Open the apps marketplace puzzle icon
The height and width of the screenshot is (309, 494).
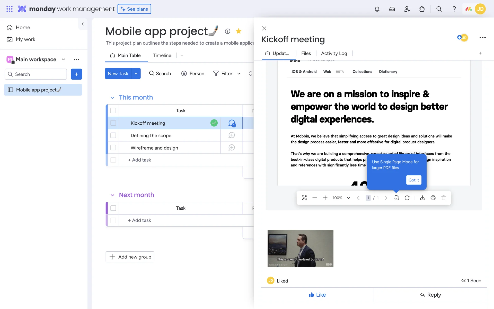click(422, 9)
